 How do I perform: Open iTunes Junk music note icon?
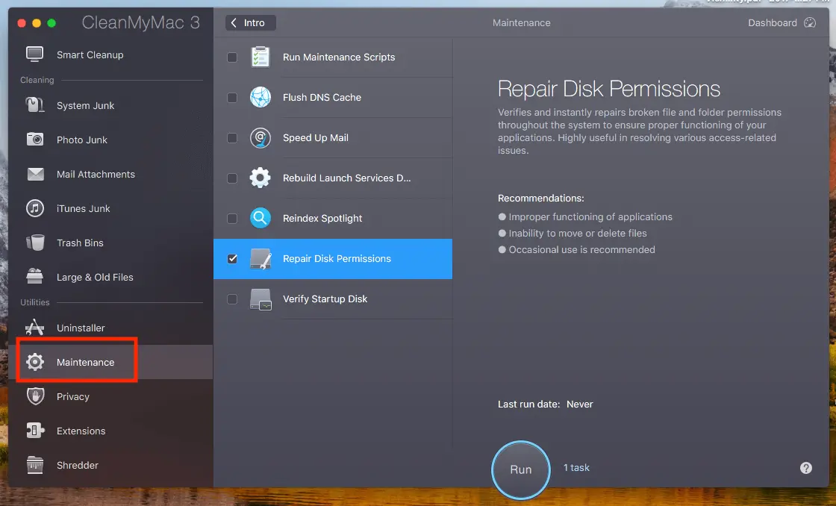tap(35, 208)
